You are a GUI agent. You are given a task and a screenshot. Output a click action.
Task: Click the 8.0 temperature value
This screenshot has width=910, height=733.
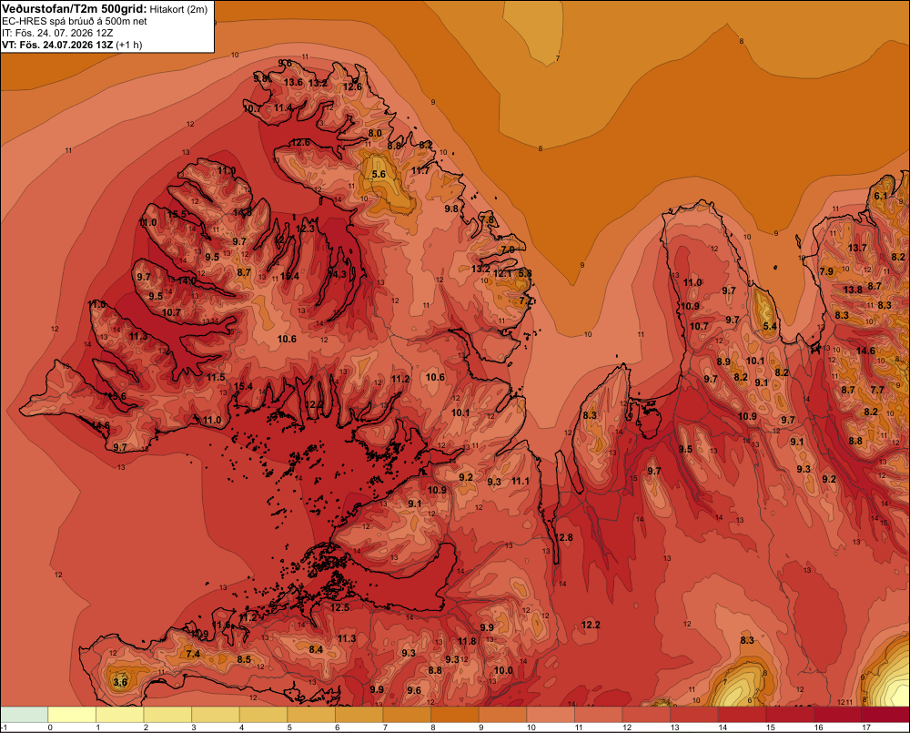[375, 134]
